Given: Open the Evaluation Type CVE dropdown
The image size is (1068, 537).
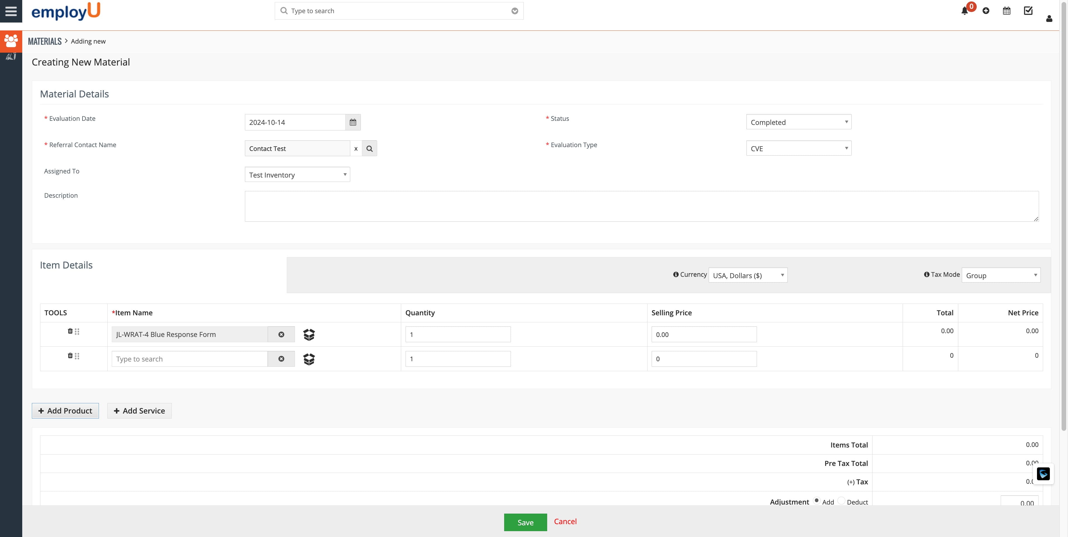Looking at the screenshot, I should 799,148.
